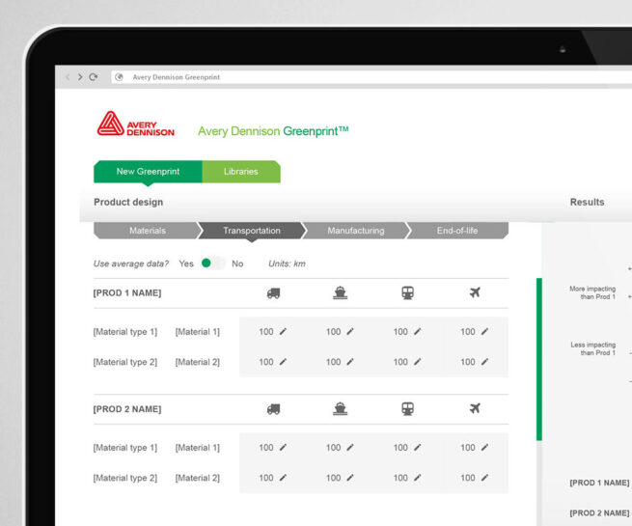Select [Material 2] label under PROD 2
The image size is (632, 526).
point(198,478)
